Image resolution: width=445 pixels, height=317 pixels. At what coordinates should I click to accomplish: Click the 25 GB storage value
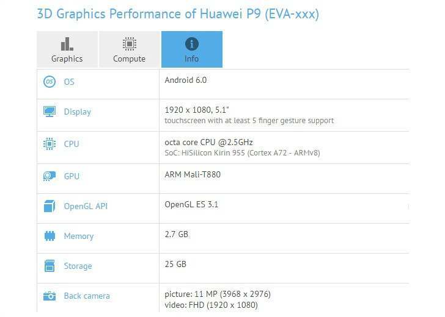175,264
